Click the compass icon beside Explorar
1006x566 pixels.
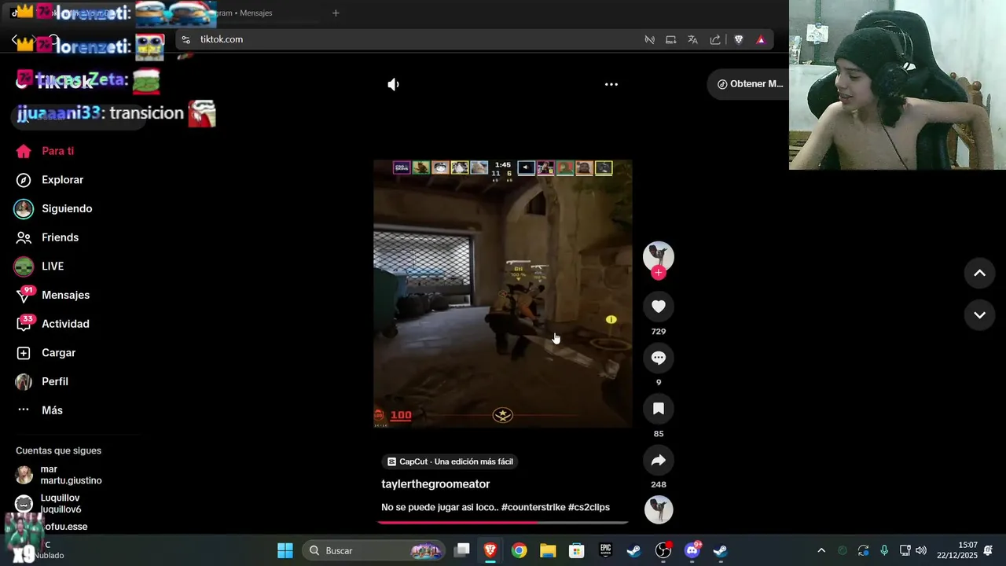pos(24,180)
